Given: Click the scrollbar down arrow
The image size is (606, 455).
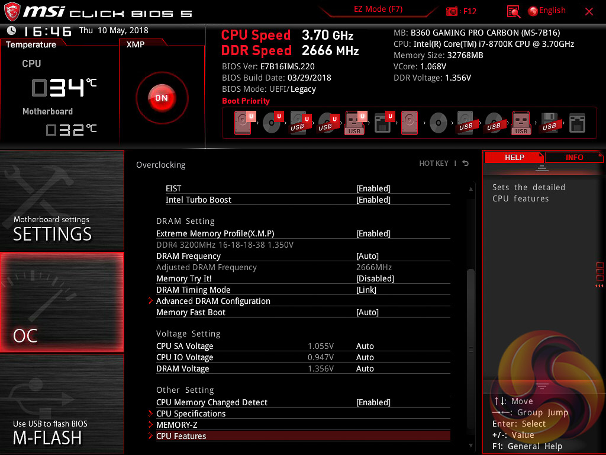Looking at the screenshot, I should [x=470, y=446].
